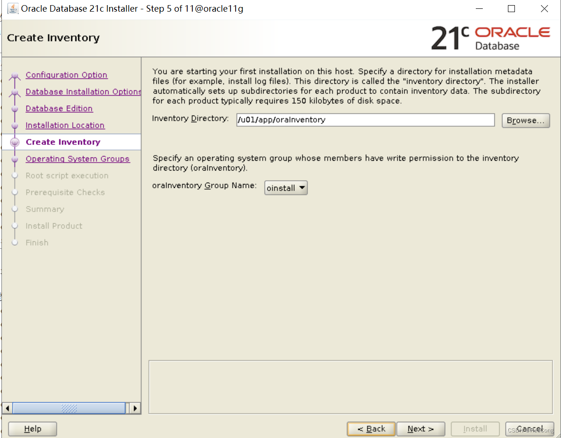
Task: Click the Oracle 21c Database logo
Action: (491, 38)
